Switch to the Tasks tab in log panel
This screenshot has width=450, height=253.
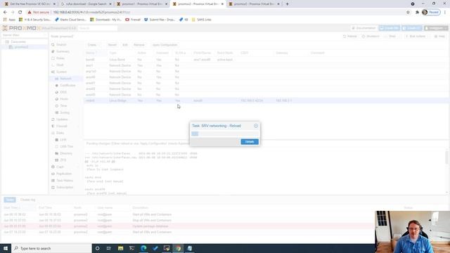click(10, 200)
